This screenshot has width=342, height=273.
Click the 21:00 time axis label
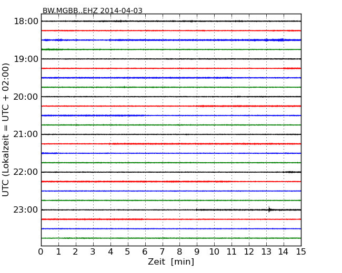[26, 134]
